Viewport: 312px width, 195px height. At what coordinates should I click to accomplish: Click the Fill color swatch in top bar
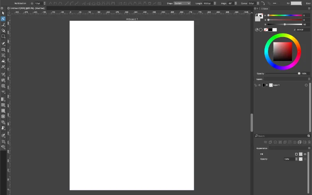click(296, 4)
